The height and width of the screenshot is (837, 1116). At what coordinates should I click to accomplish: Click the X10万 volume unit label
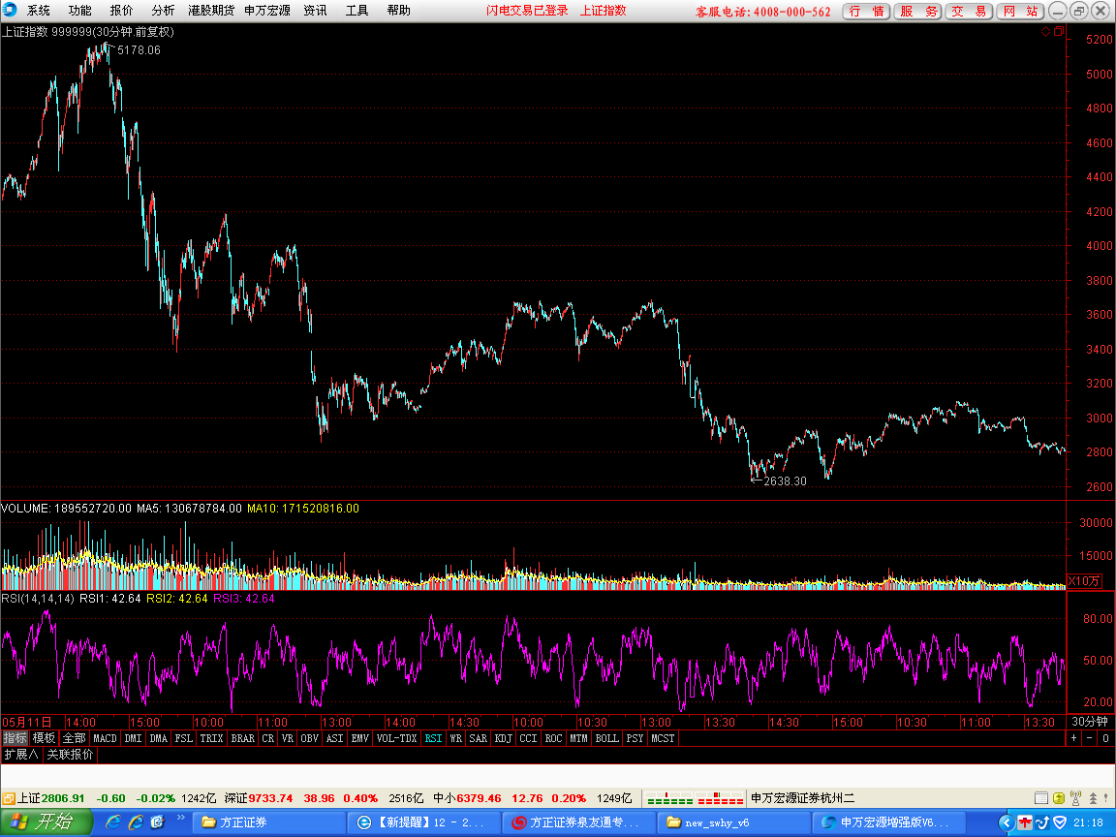pos(1085,581)
